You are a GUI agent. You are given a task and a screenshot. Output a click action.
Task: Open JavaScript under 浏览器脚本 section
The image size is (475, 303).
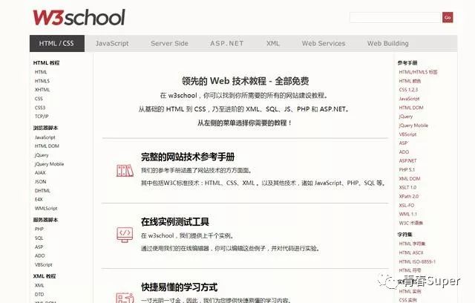45,137
